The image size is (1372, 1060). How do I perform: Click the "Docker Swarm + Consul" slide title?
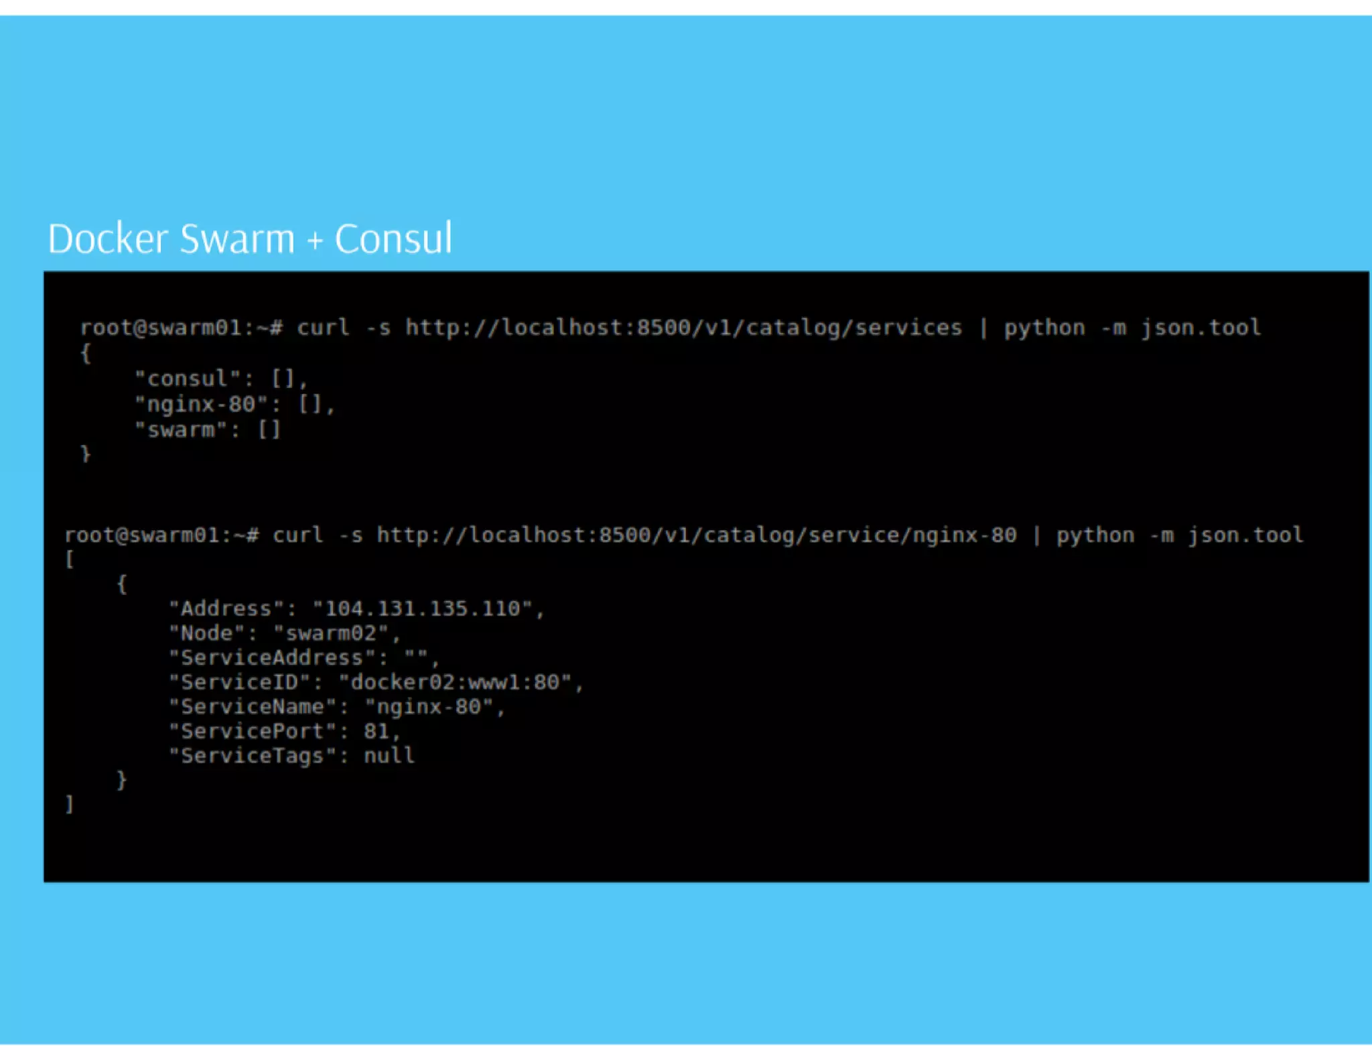tap(250, 239)
